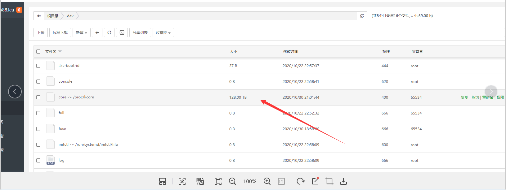Click the file icon beside .lxc-boot-id
Screen dimensions: 506x190
(x=51, y=66)
